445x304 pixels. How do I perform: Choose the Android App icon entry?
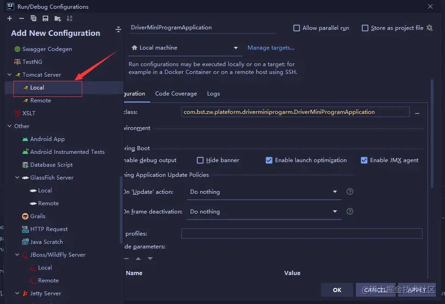coord(25,139)
